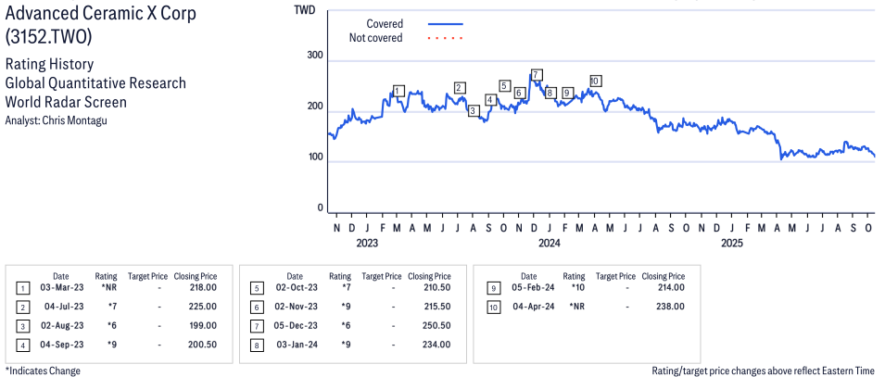Viewport: 885px width, 377px height.
Task: Click the TWD currency axis label
Action: [x=303, y=10]
